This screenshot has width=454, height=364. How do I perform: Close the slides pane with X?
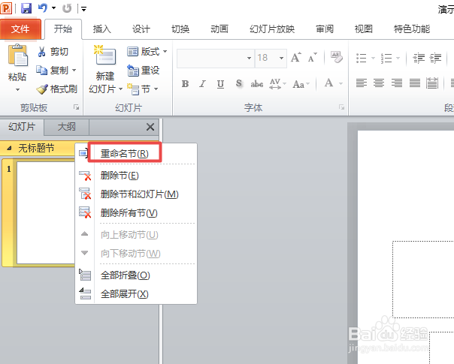point(150,127)
